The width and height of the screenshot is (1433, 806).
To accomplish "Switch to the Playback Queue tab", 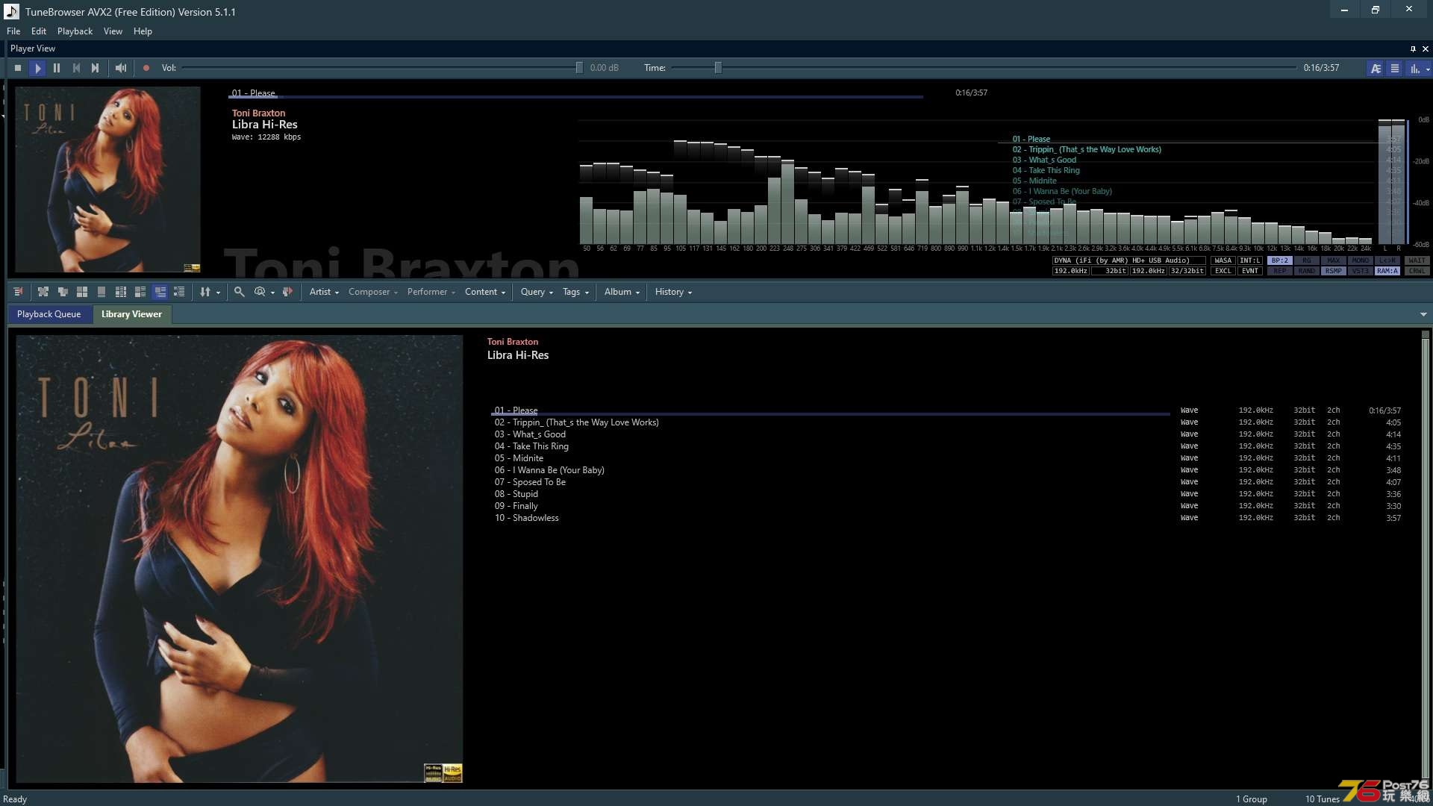I will [x=49, y=314].
